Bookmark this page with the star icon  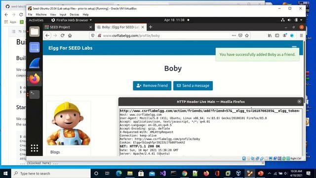(247, 36)
